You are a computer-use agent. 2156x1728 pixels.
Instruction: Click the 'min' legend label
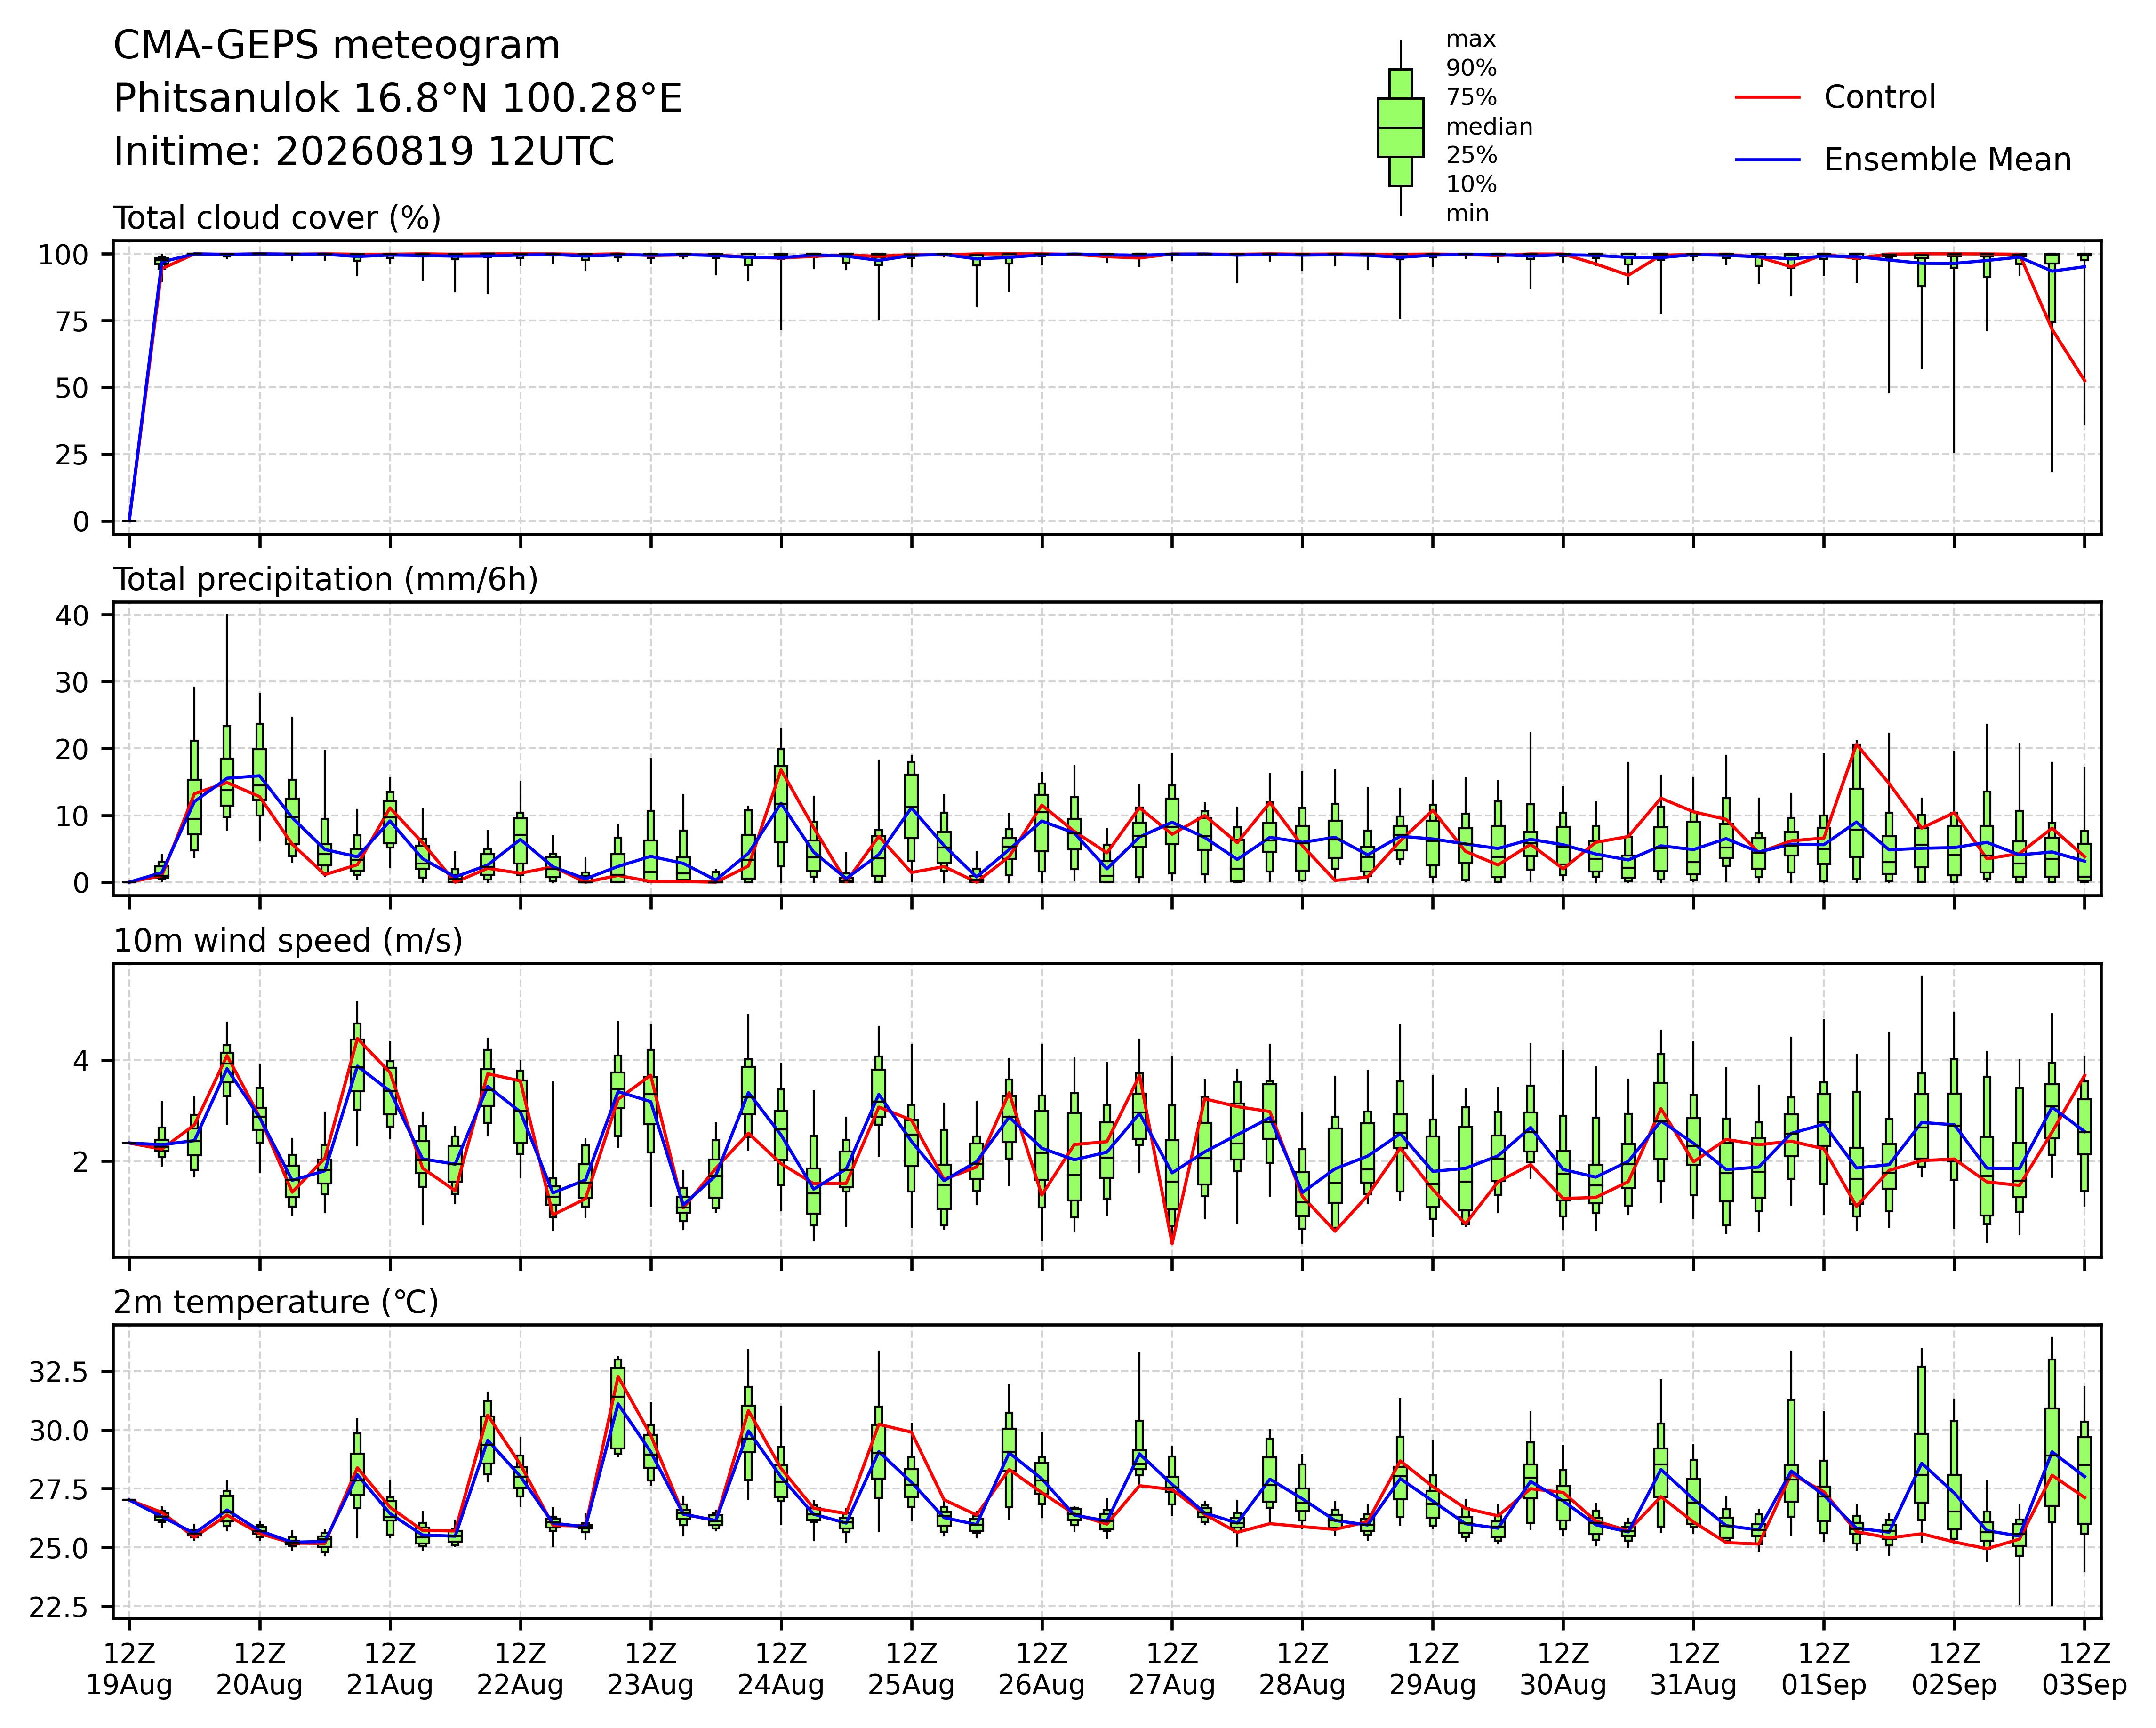click(x=1467, y=214)
